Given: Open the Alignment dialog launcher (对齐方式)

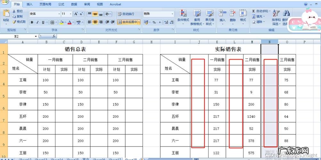Looking at the screenshot, I should pyautogui.click(x=139, y=30).
